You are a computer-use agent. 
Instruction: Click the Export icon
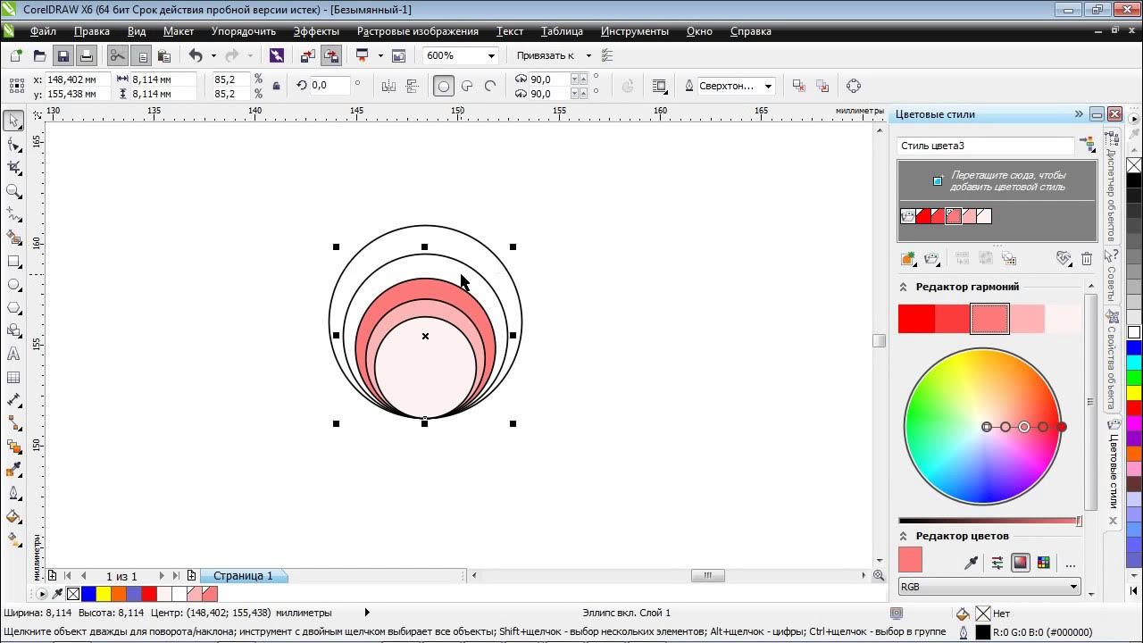331,55
